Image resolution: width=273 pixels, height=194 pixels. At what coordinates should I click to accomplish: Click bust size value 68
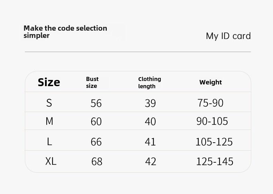(x=97, y=162)
